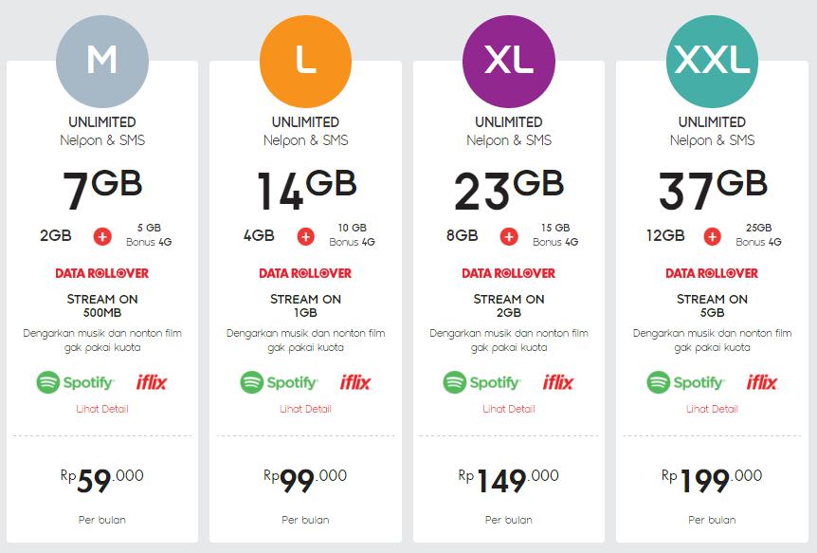Viewport: 817px width, 553px height.
Task: Select the Rp 59.000 price of M plan
Action: tap(102, 480)
